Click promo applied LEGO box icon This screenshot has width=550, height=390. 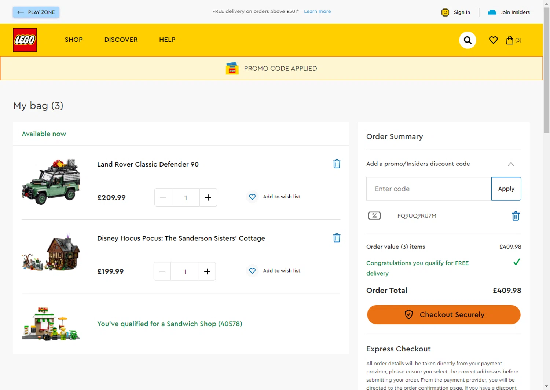(232, 68)
